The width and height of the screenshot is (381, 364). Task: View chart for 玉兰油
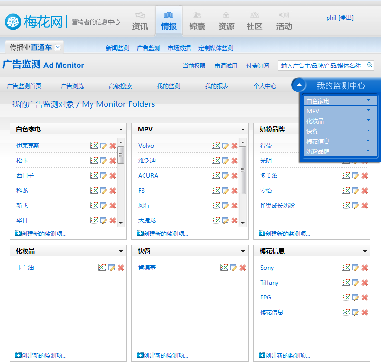tap(102, 268)
